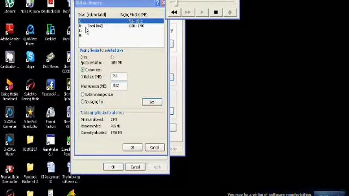Choose the System managed size option

[x=82, y=94]
